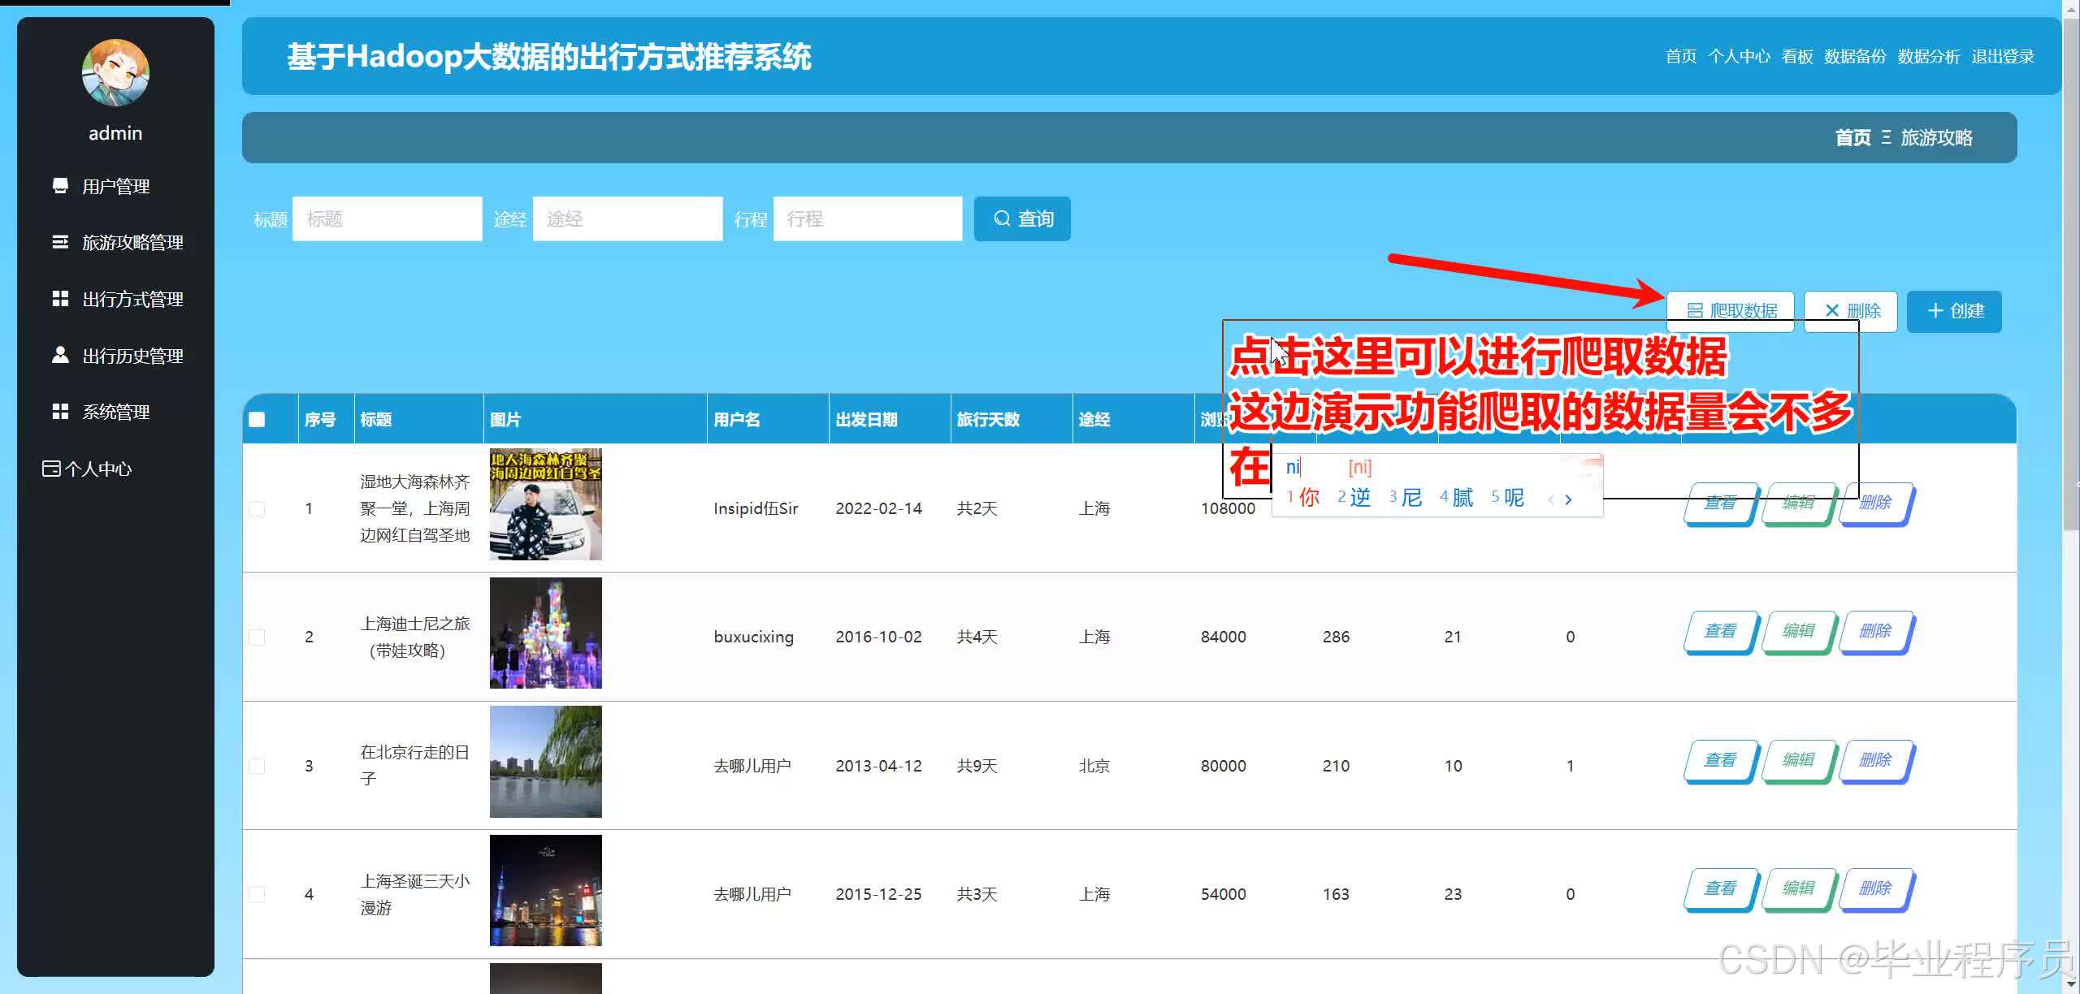Select IME candidate 尼

point(1406,497)
